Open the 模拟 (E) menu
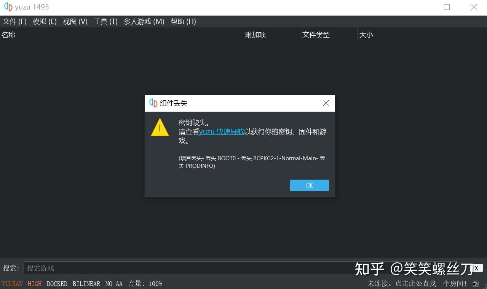Image resolution: width=487 pixels, height=289 pixels. [x=45, y=22]
